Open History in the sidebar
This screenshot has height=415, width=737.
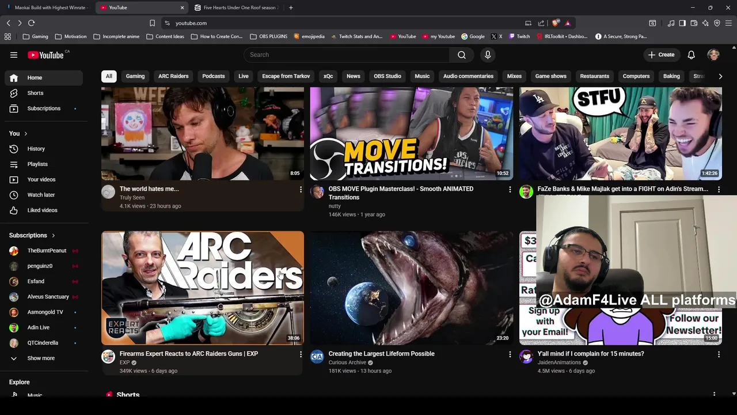[44, 149]
